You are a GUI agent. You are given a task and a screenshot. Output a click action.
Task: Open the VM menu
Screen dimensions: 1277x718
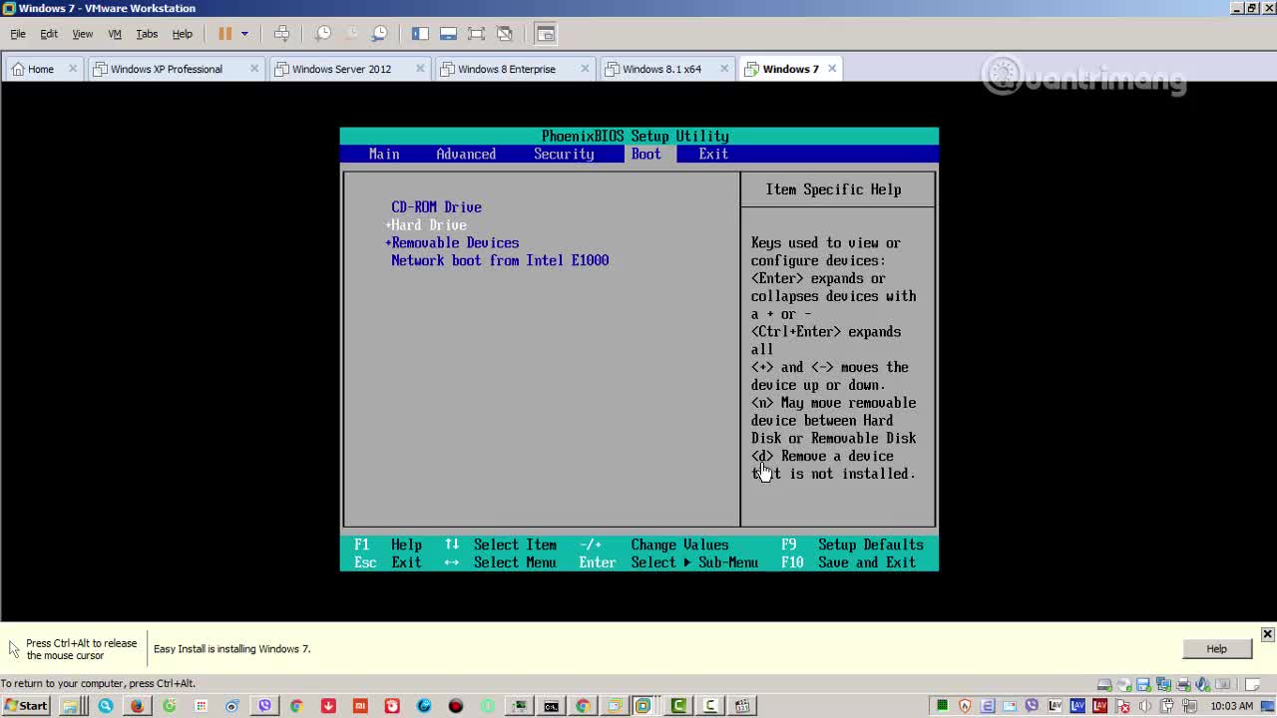(115, 34)
